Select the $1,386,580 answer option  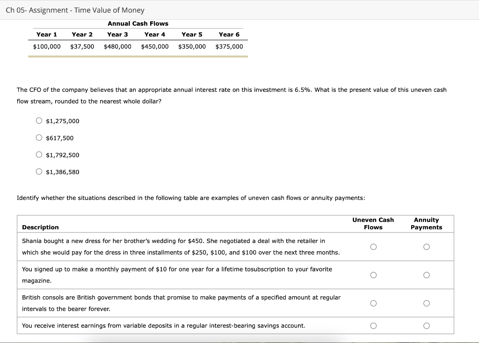[39, 171]
